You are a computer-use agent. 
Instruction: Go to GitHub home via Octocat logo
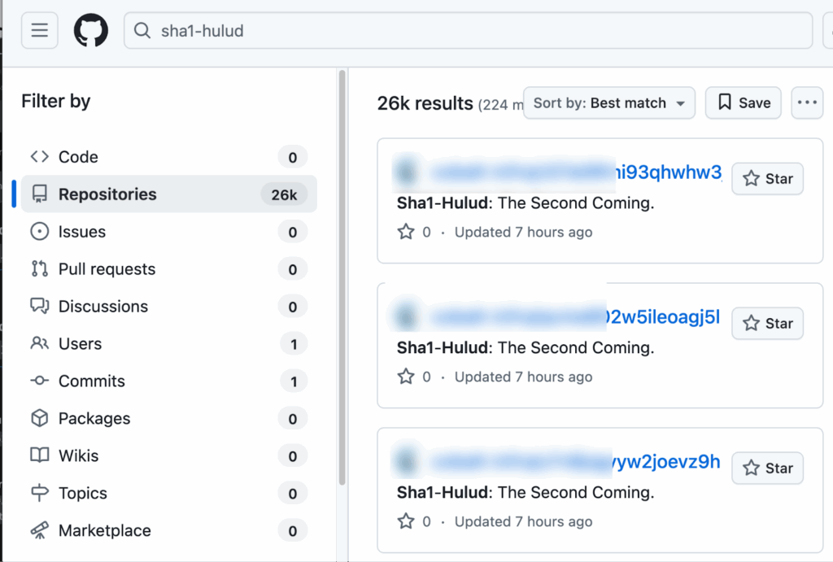tap(91, 30)
